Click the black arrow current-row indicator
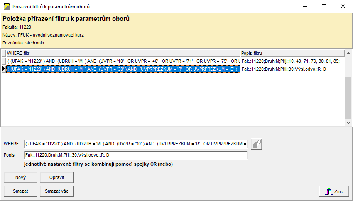 (x=3, y=69)
